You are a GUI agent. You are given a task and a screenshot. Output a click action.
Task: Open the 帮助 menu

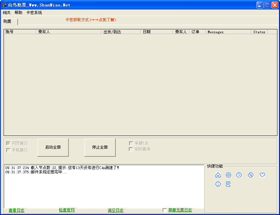click(x=18, y=13)
